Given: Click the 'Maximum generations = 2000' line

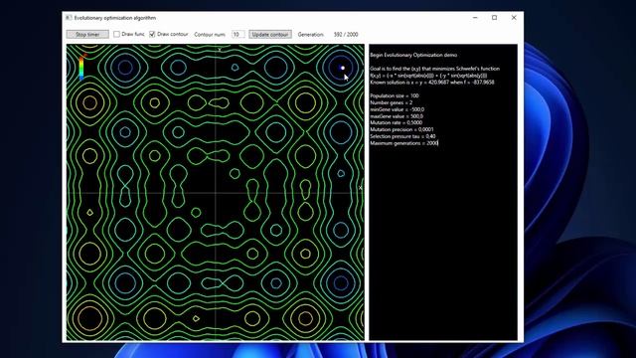Looking at the screenshot, I should 404,143.
